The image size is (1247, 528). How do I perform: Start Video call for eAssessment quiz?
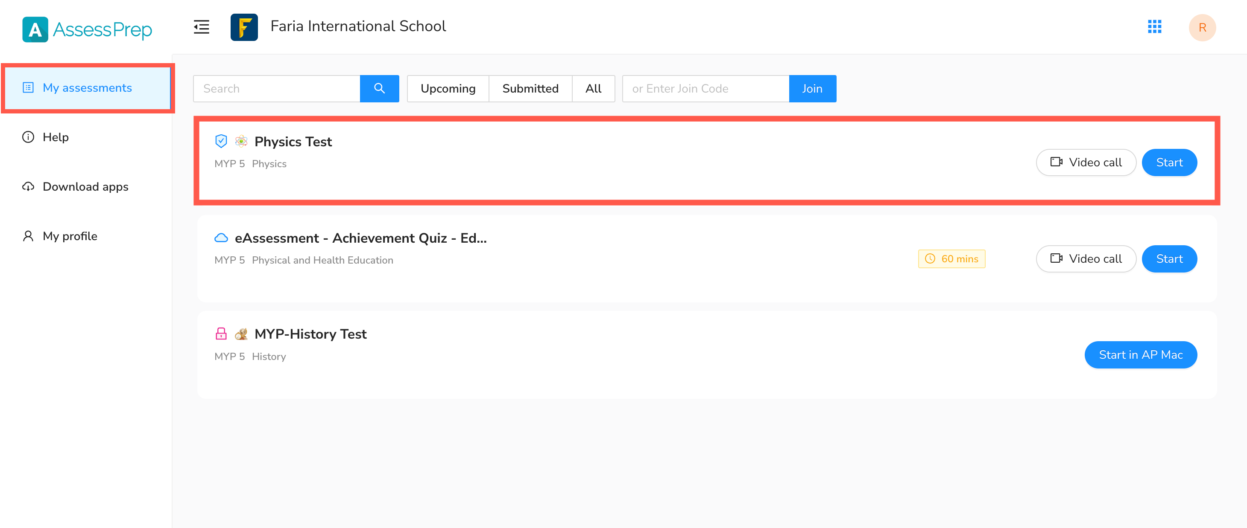1086,259
